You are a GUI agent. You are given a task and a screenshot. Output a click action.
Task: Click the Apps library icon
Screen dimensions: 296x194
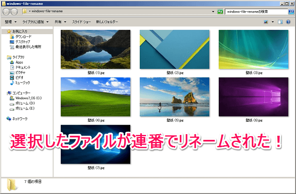(12, 62)
